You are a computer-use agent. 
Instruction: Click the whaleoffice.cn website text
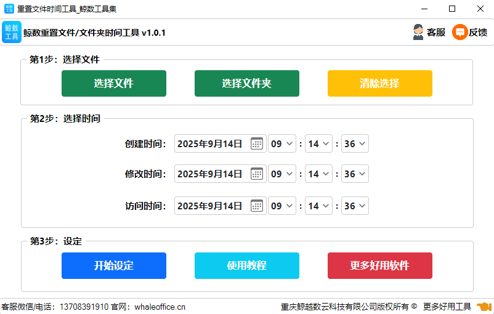coord(160,307)
